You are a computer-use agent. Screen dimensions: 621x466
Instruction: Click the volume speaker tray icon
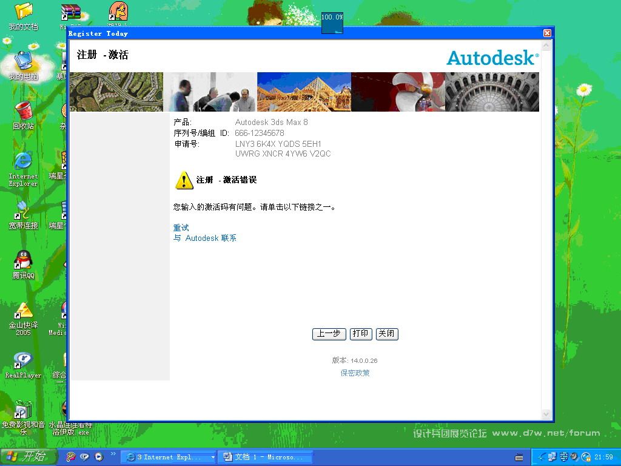pyautogui.click(x=575, y=457)
